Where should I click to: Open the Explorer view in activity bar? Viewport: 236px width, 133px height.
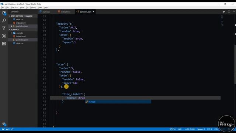4,13
